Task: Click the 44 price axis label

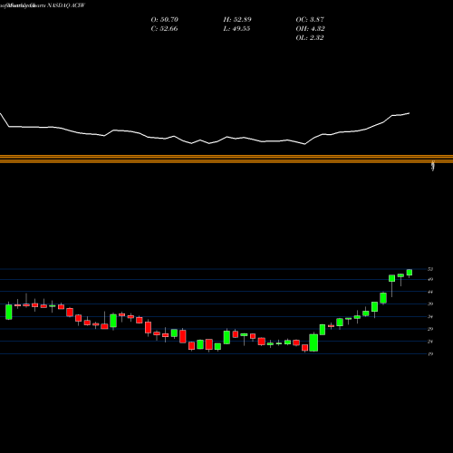Action: click(430, 292)
